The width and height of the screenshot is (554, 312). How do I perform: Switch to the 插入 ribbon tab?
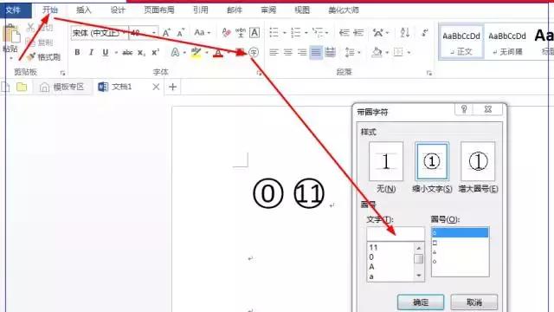coord(84,10)
